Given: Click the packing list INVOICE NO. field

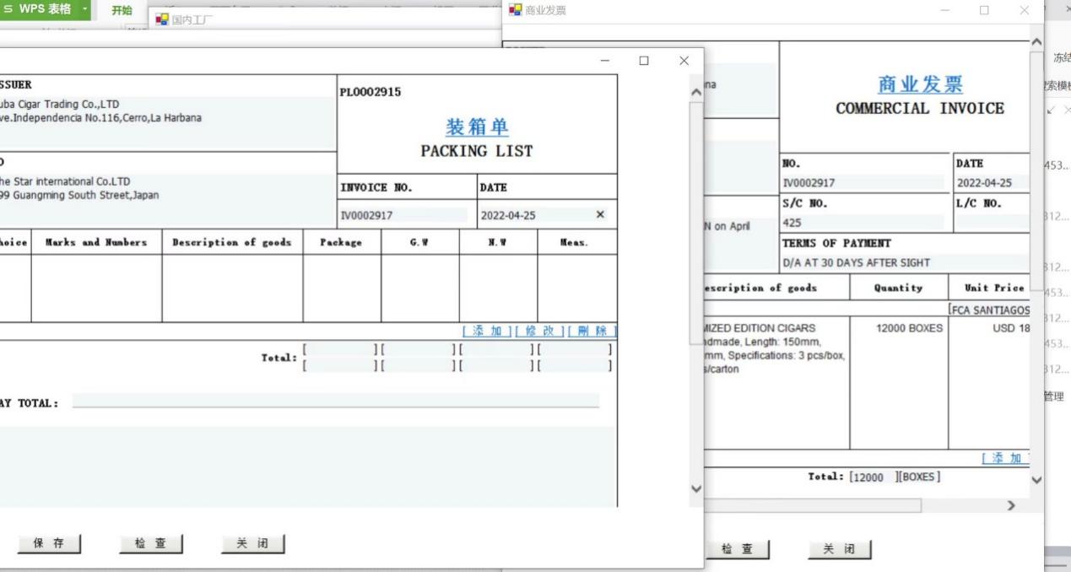Looking at the screenshot, I should coord(403,215).
